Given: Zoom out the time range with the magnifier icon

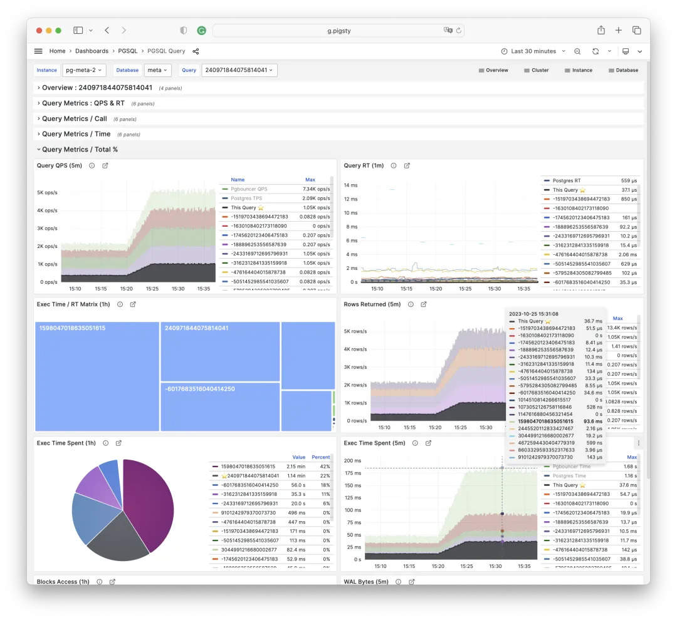Looking at the screenshot, I should point(577,51).
